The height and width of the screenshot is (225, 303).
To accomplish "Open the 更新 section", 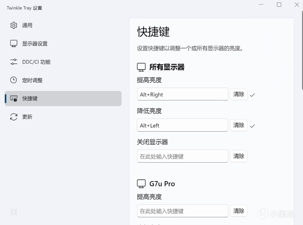I will tap(27, 117).
